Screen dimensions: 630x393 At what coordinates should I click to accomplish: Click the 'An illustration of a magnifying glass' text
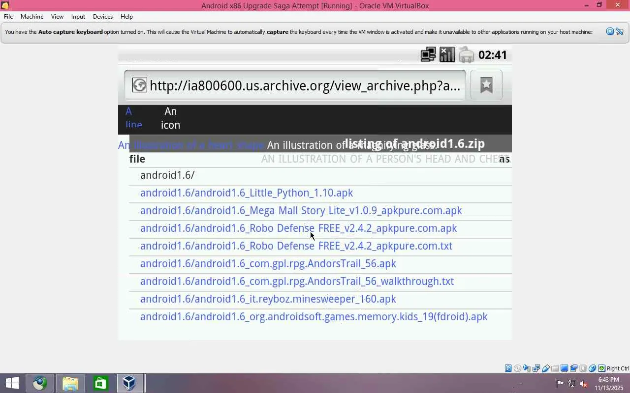tap(352, 145)
